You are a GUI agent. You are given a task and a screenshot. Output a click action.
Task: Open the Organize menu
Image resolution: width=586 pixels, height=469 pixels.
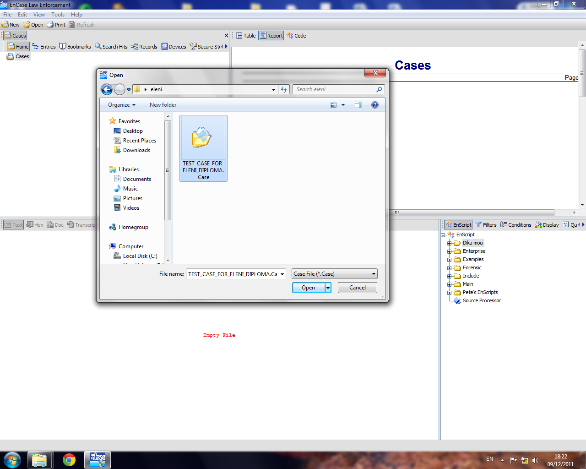122,105
